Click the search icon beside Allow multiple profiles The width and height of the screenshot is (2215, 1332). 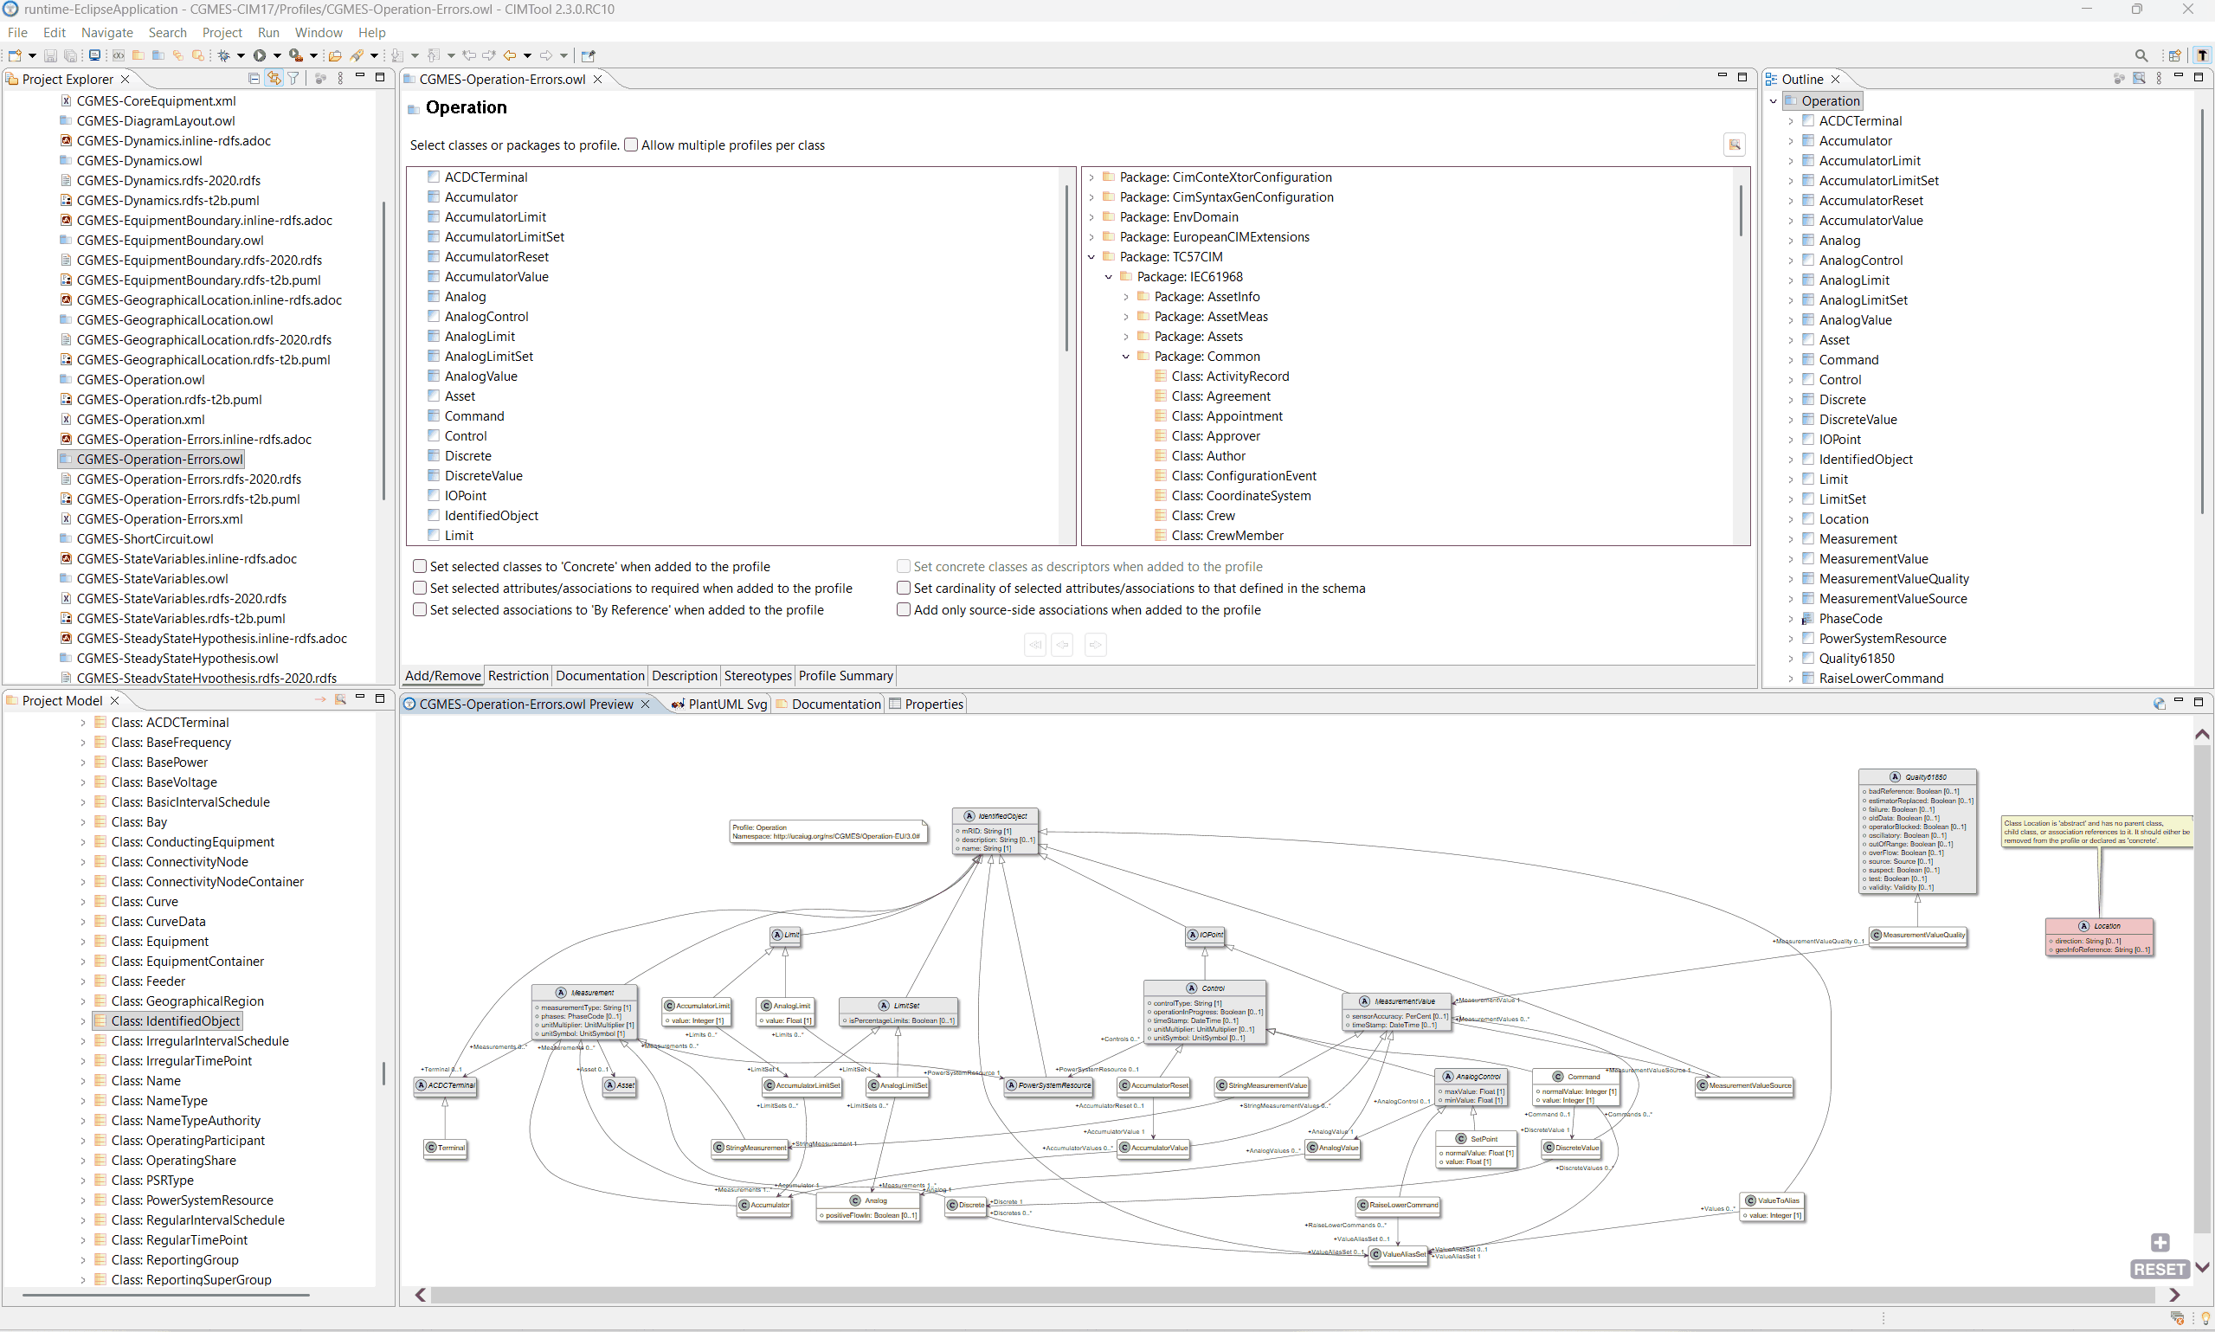click(x=1735, y=145)
